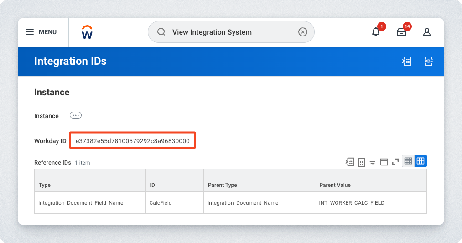Viewport: 462px width, 243px height.
Task: Export Reference IDs table to Excel
Action: [350, 161]
